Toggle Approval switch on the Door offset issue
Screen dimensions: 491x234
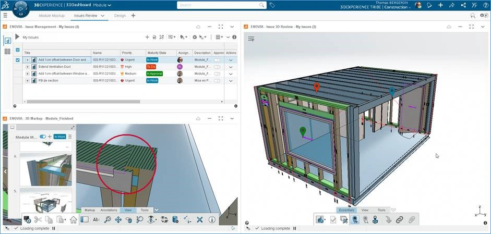(217, 60)
